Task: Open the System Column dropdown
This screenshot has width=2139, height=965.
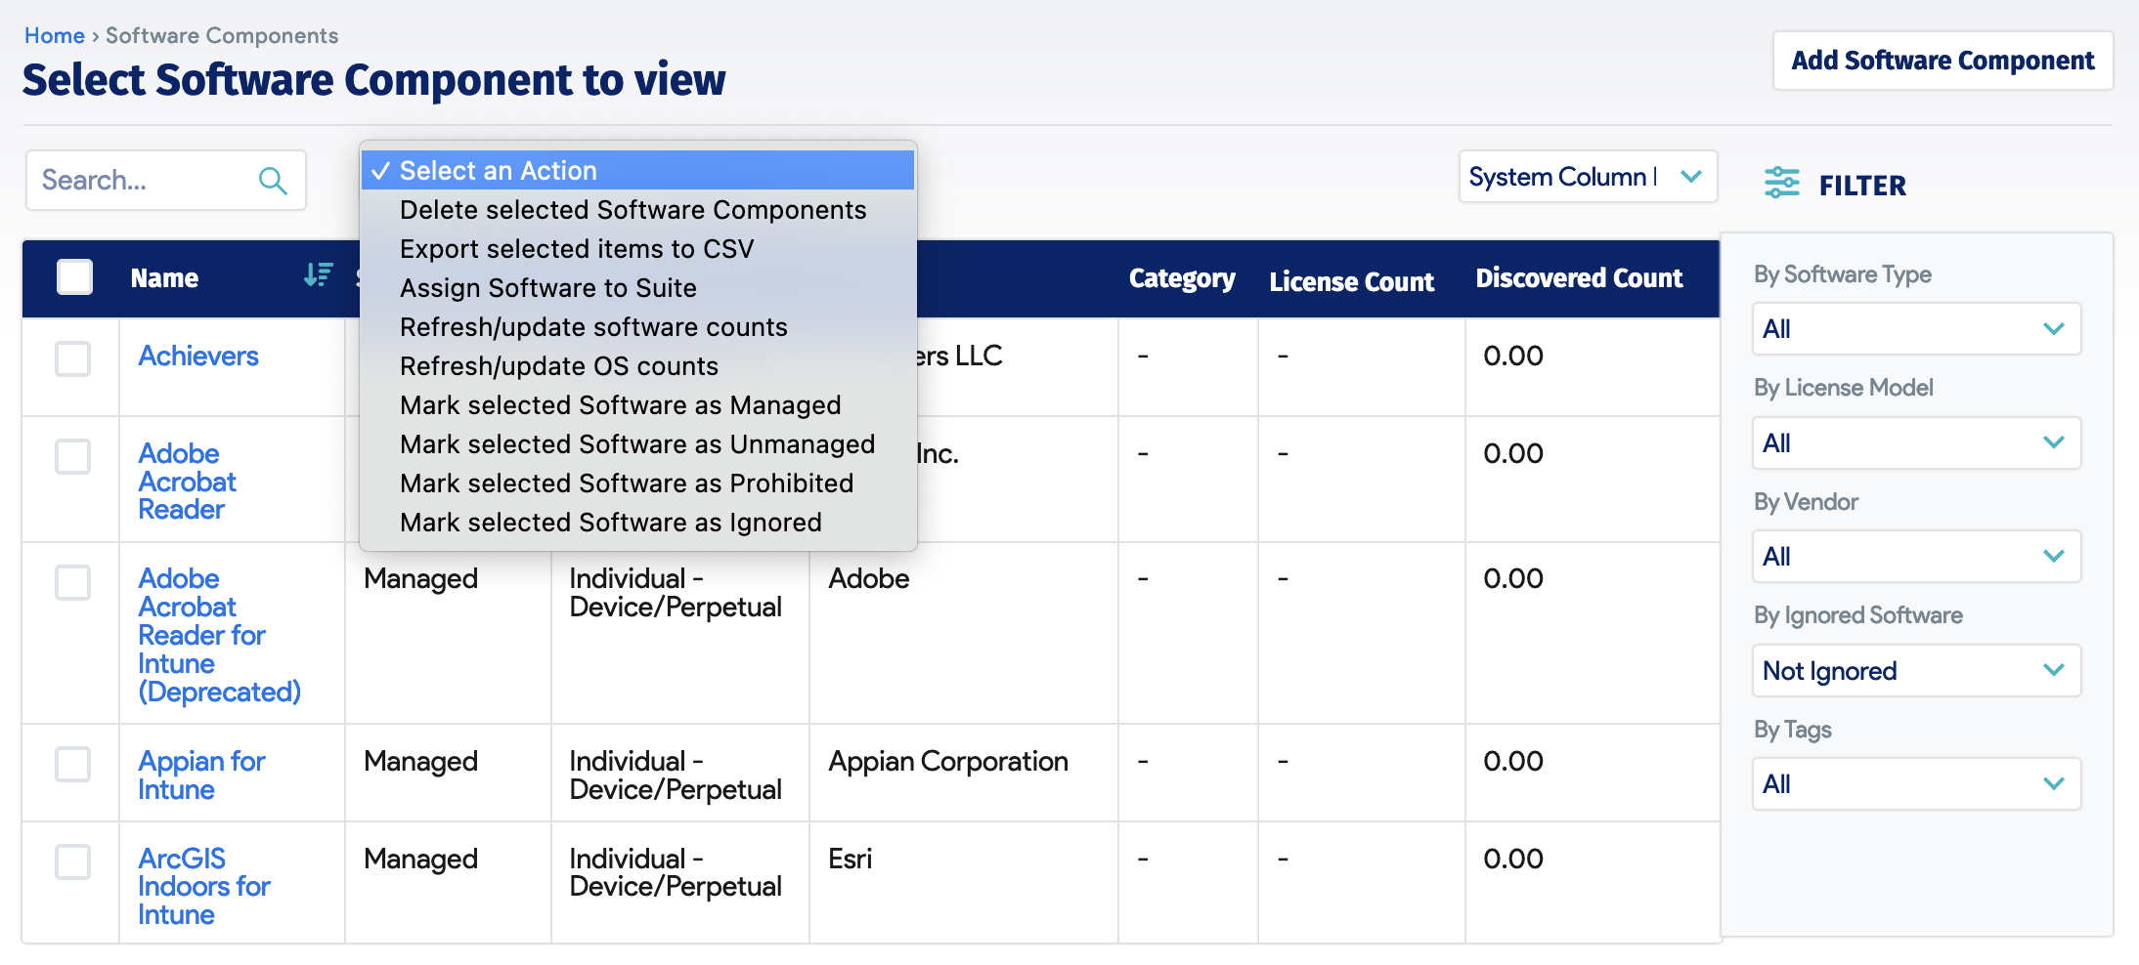Action: tap(1588, 177)
